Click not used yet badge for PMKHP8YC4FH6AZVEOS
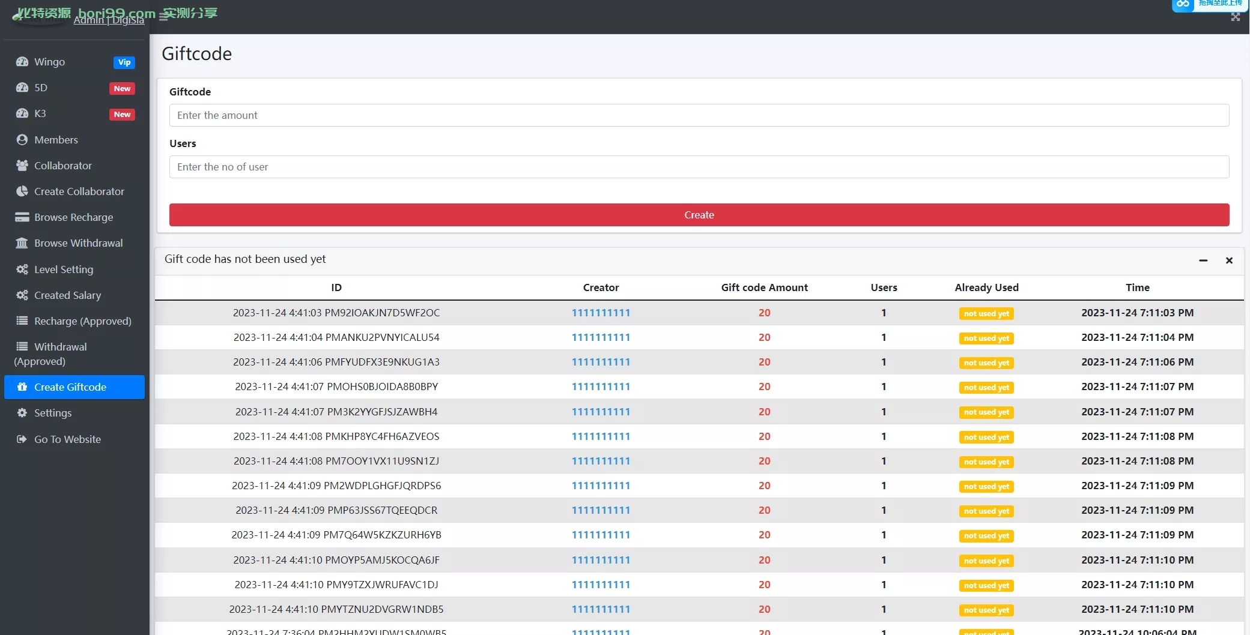Viewport: 1250px width, 635px height. point(986,437)
